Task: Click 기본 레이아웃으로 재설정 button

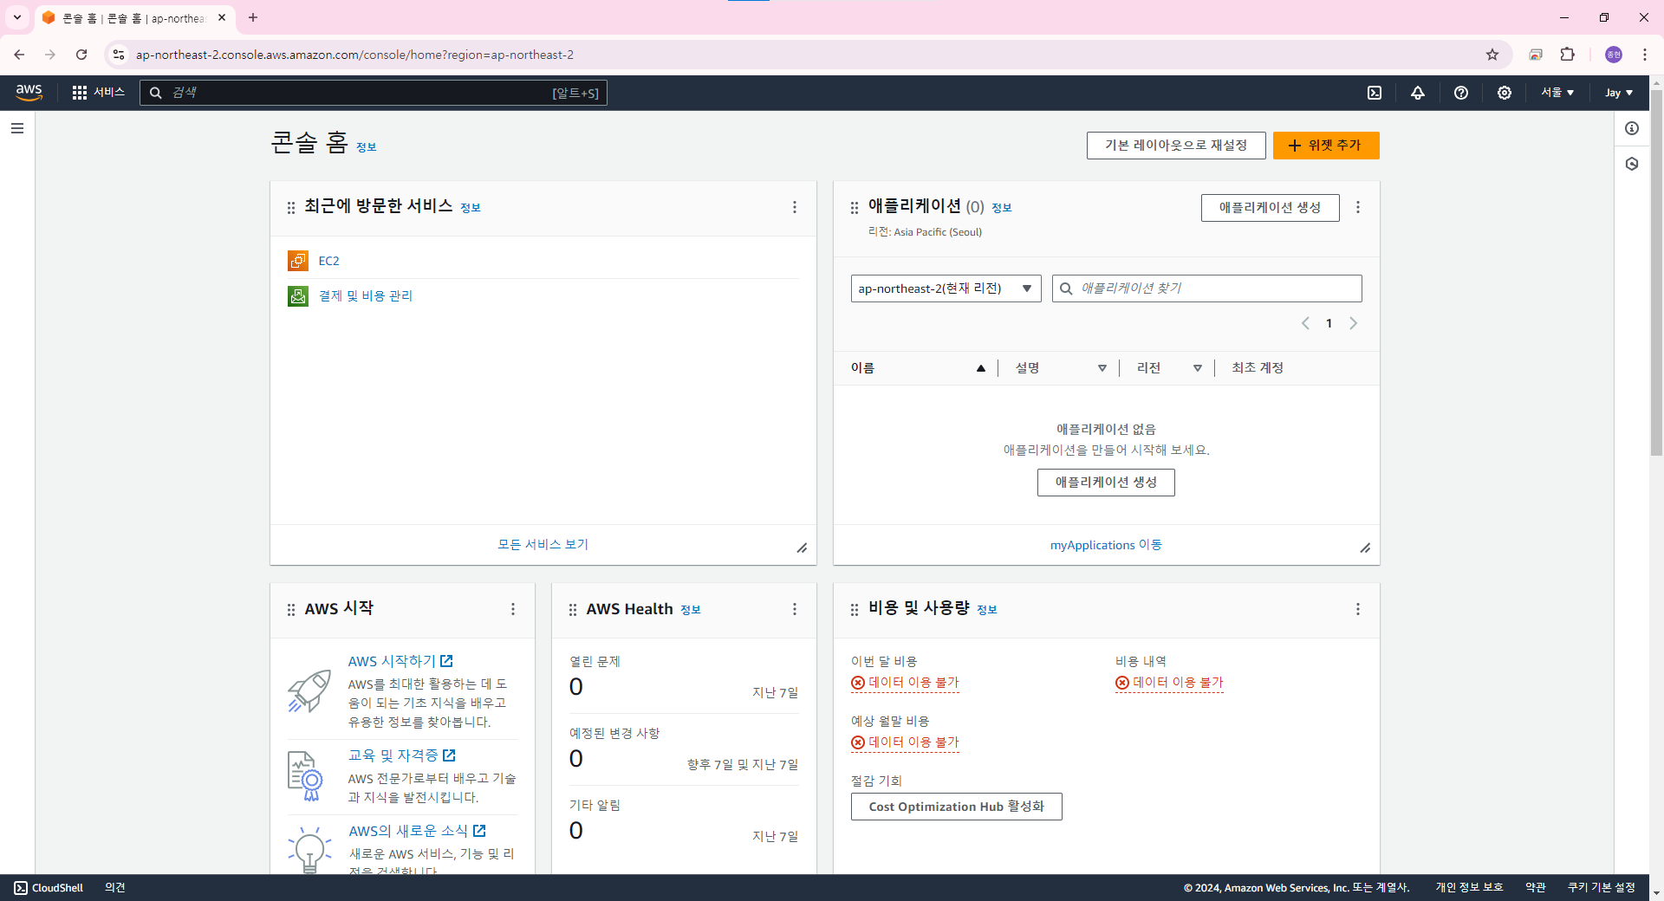Action: click(x=1176, y=146)
